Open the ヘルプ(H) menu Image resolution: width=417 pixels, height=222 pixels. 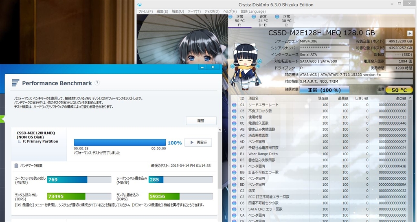230,11
